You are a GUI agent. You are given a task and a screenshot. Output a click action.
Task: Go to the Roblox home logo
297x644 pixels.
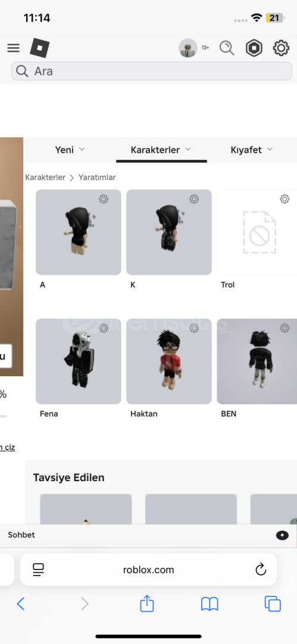[40, 48]
